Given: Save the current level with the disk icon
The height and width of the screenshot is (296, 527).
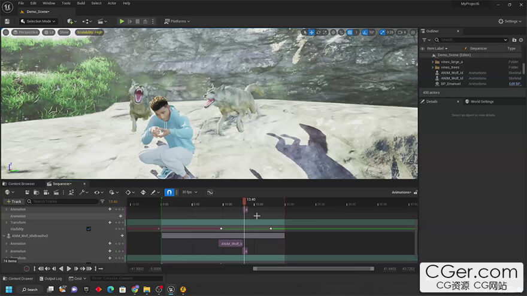Looking at the screenshot, I should [x=7, y=21].
